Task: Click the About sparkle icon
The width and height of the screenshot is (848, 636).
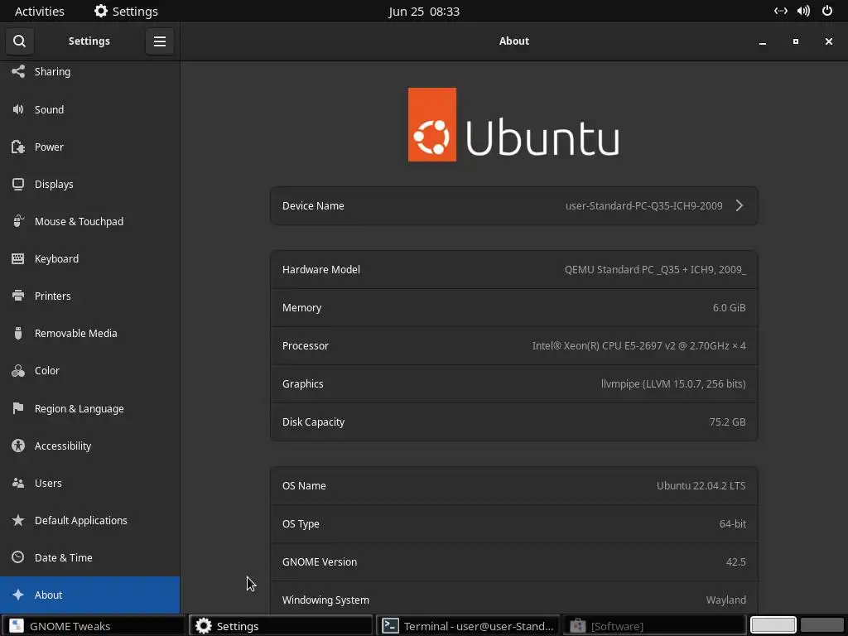Action: click(18, 595)
